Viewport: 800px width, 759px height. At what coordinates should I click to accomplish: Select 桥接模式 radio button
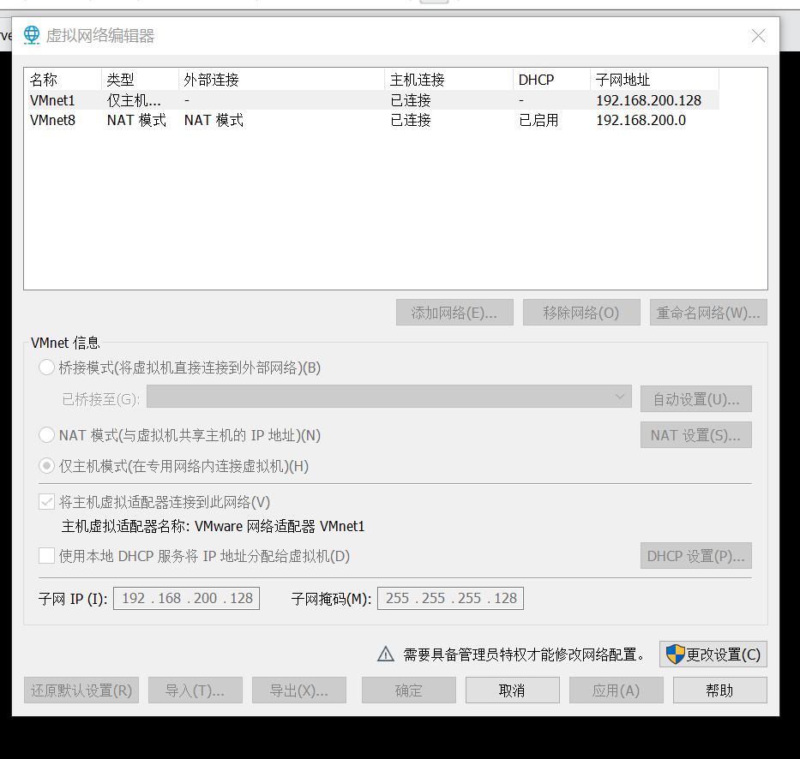pos(46,368)
